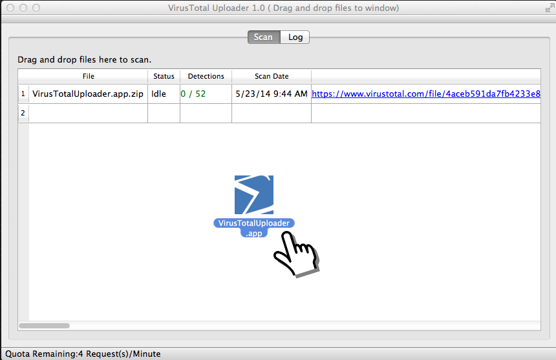This screenshot has height=360, width=556.
Task: Click the Status column header
Action: tap(164, 76)
